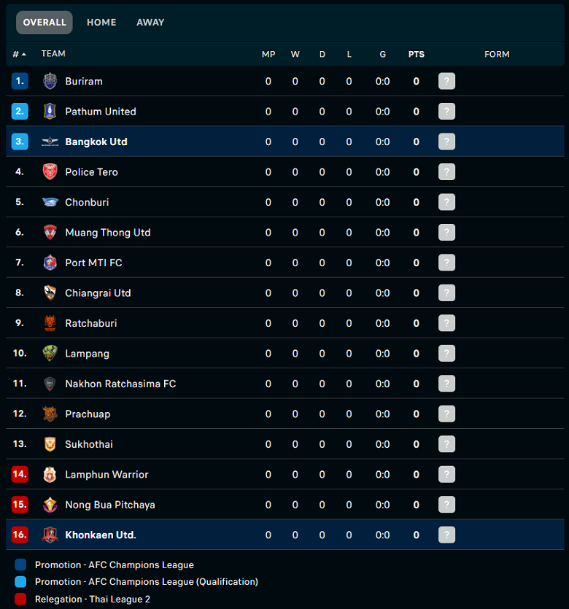
Task: Click the Nong Bua Pitchaya logo
Action: (50, 505)
